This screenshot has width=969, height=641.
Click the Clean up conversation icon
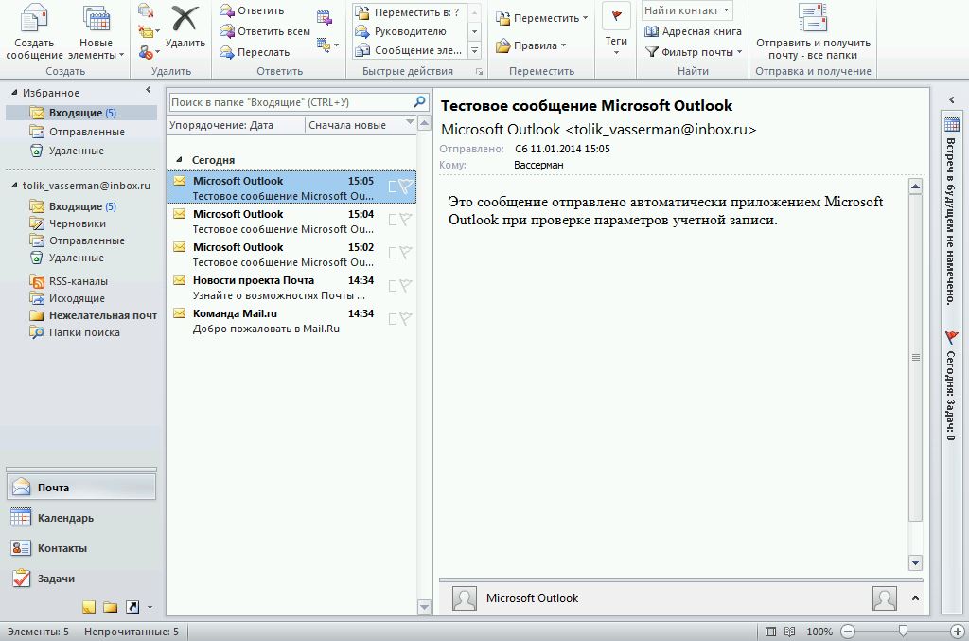coord(148,31)
